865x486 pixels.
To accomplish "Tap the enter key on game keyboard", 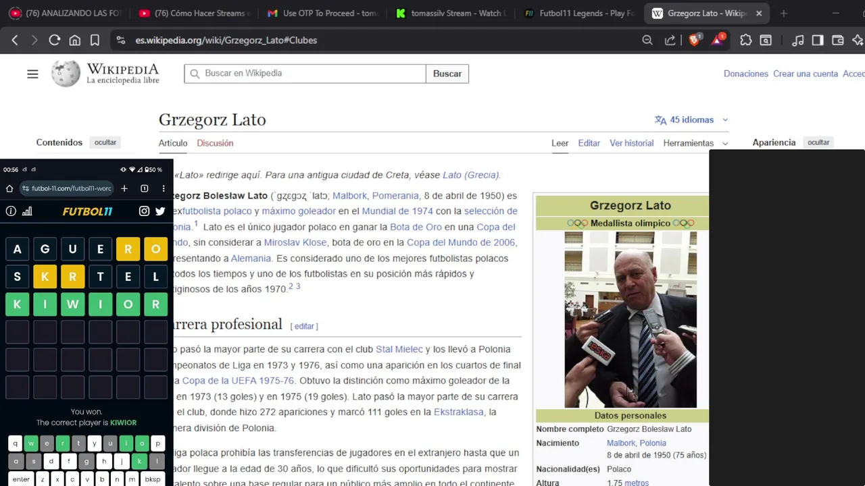I will click(21, 479).
